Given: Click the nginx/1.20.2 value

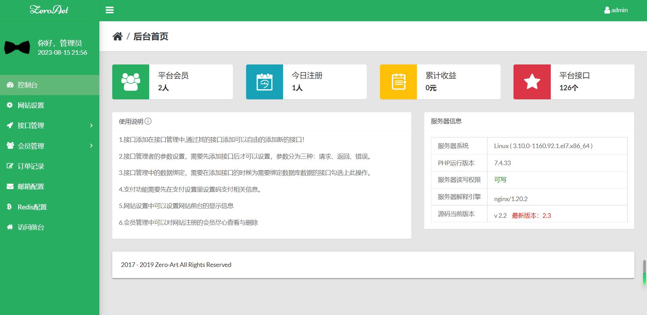Looking at the screenshot, I should coord(511,199).
